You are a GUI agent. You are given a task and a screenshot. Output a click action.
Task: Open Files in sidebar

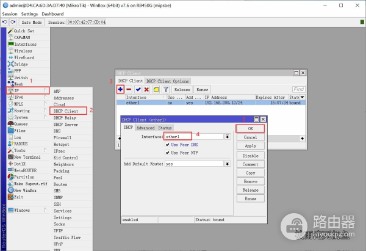(28, 131)
